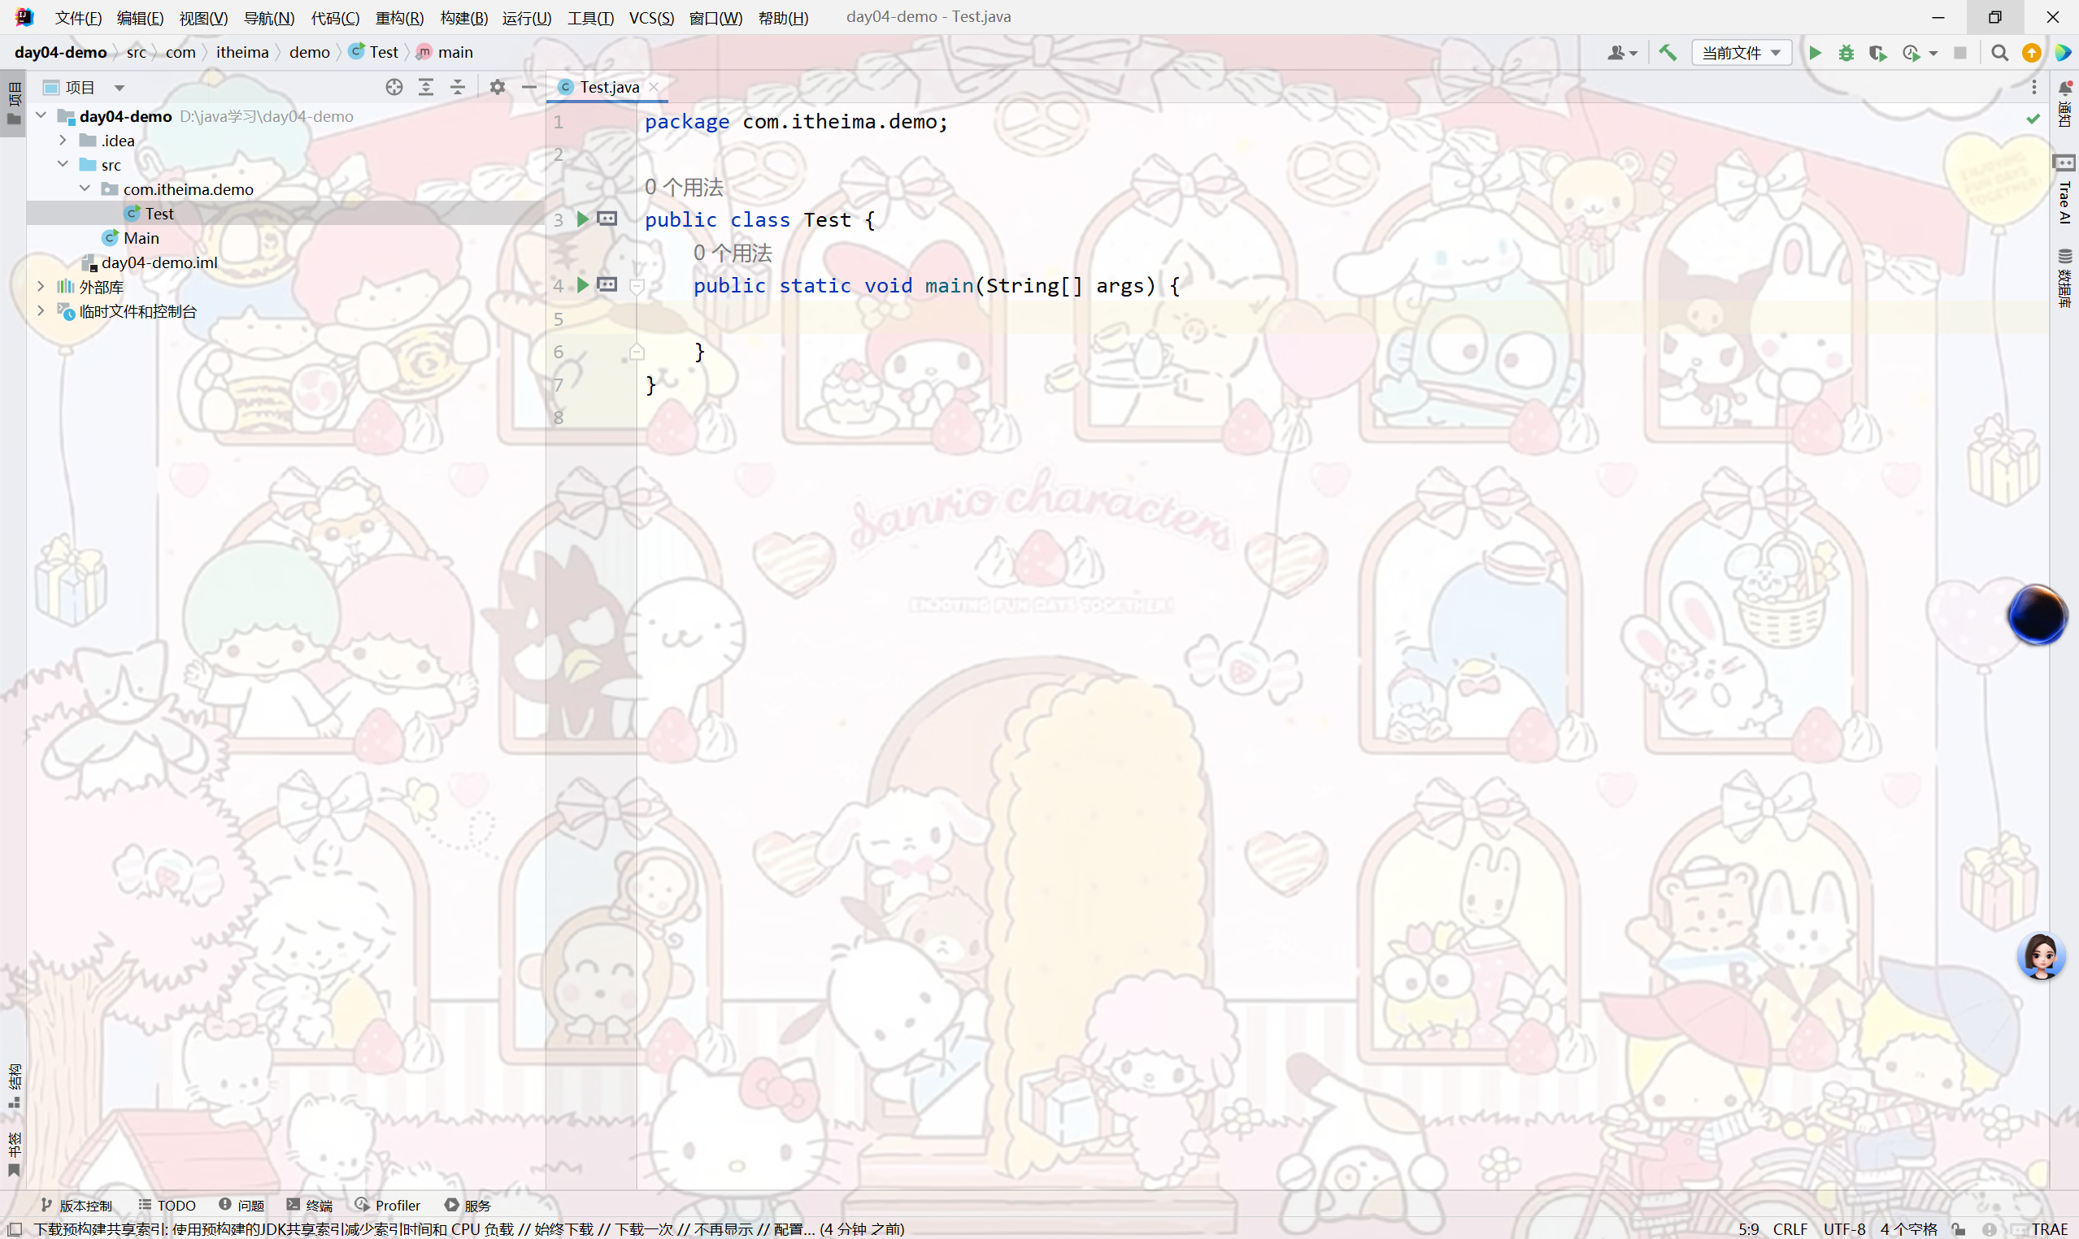Open the 编辑(E) menu

(x=140, y=18)
